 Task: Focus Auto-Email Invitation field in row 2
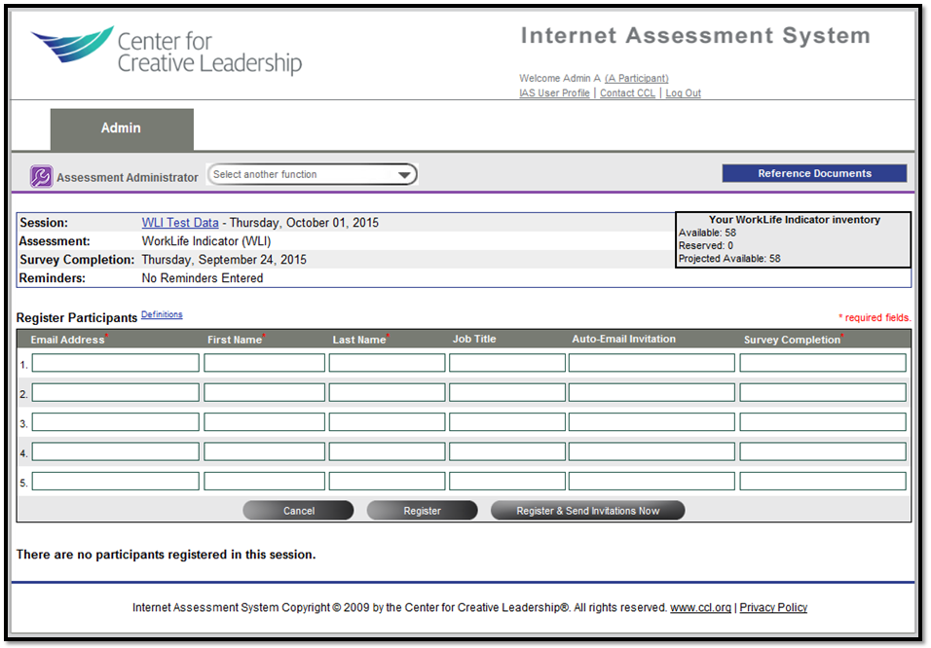pos(652,393)
